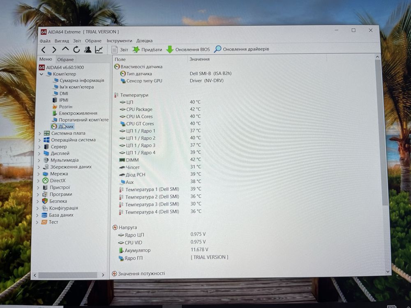Viewport: 411px width, 308px height.
Task: Expand the DirectX node
Action: [38, 181]
